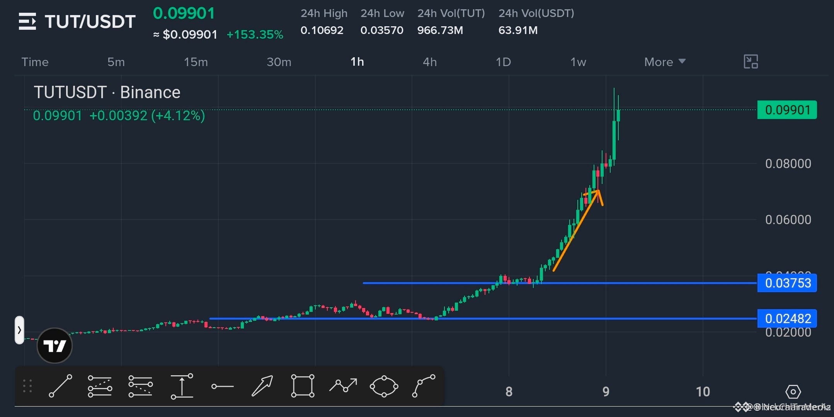This screenshot has height=417, width=834.
Task: Select the Path/Polyline tool
Action: [x=343, y=385]
